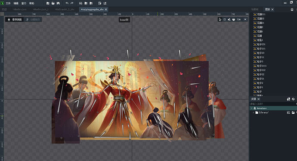Switch to the first faded tab
Screen dimensions: 297x161
[4, 9]
